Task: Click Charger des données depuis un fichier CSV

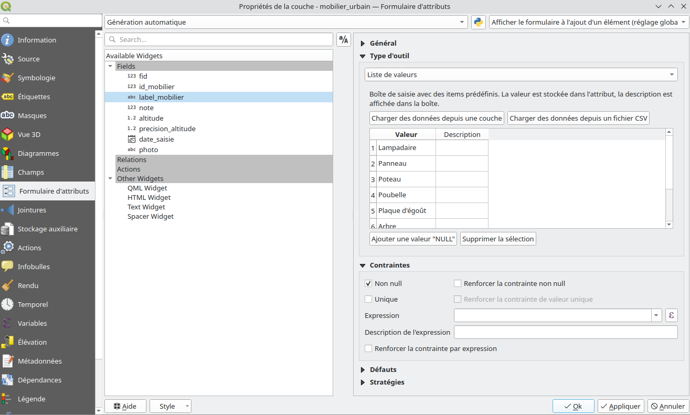Action: point(578,118)
